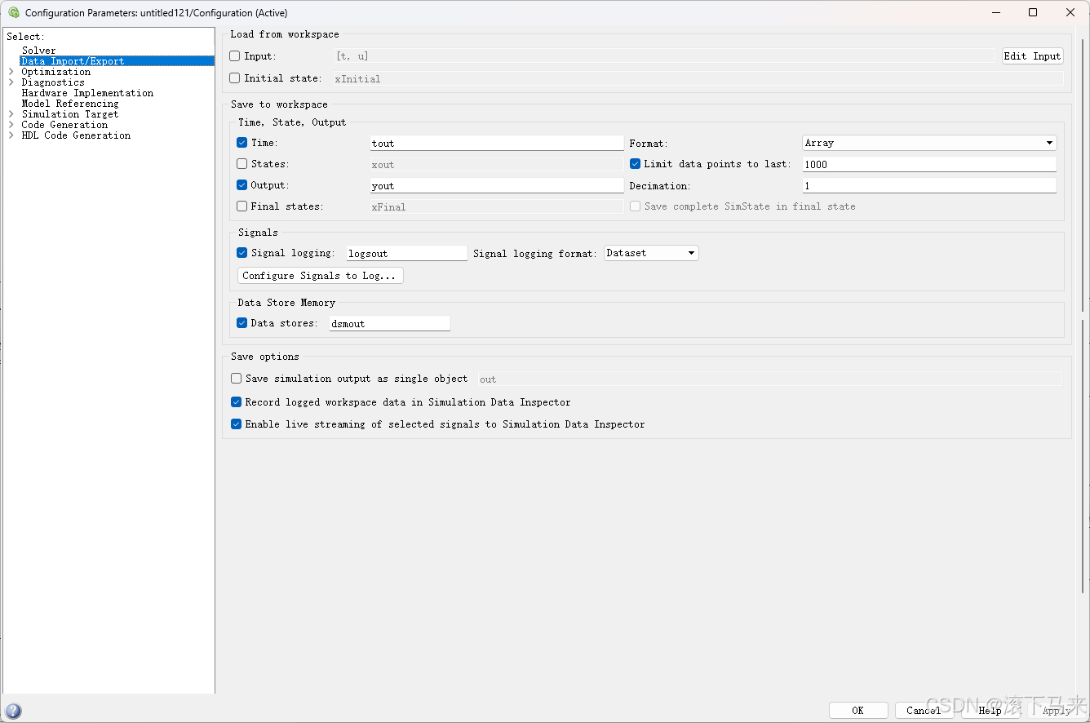Open the context-sensitive help icon

(14, 711)
